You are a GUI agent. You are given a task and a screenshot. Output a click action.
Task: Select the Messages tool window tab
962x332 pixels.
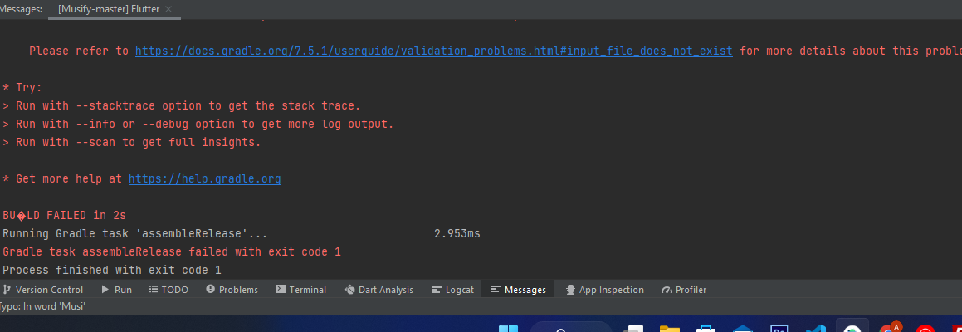coord(519,290)
